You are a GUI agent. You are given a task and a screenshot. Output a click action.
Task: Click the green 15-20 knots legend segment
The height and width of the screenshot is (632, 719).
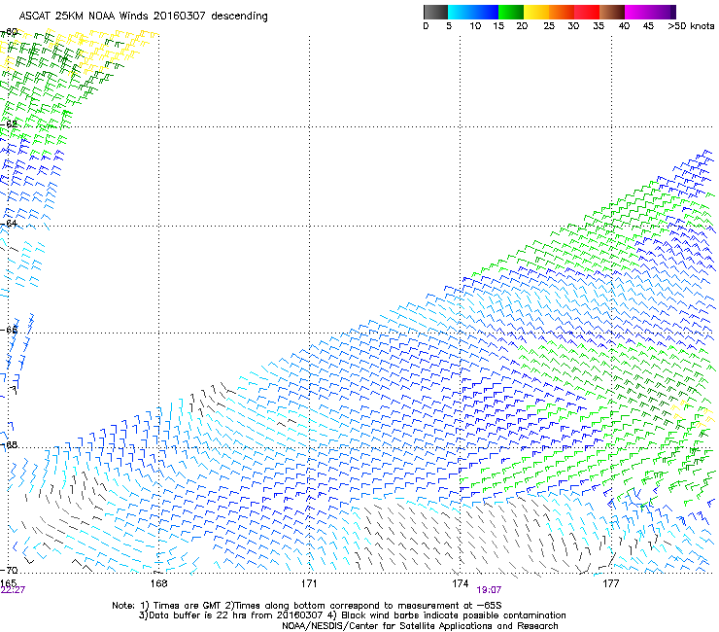pos(511,12)
